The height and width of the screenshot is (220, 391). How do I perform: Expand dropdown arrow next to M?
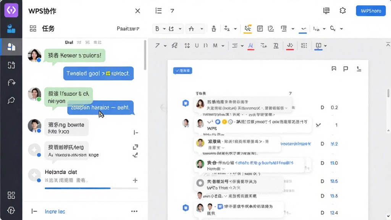click(223, 46)
